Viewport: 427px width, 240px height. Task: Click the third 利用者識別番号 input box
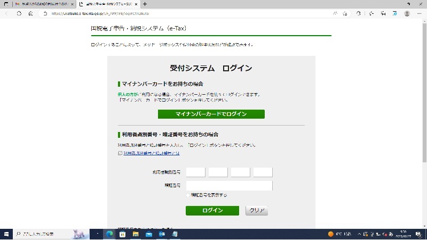(x=241, y=172)
